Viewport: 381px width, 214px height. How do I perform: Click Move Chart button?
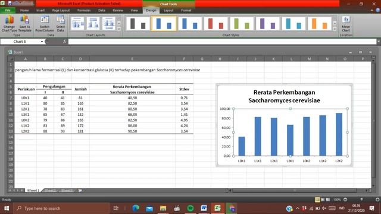pyautogui.click(x=346, y=24)
